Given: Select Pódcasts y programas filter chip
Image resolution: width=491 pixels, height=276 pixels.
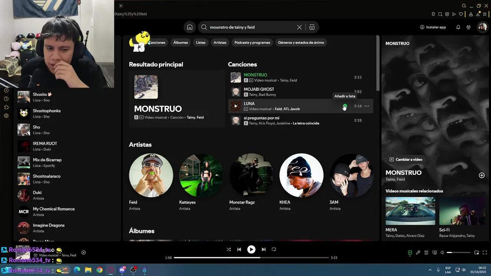Looking at the screenshot, I should point(252,43).
